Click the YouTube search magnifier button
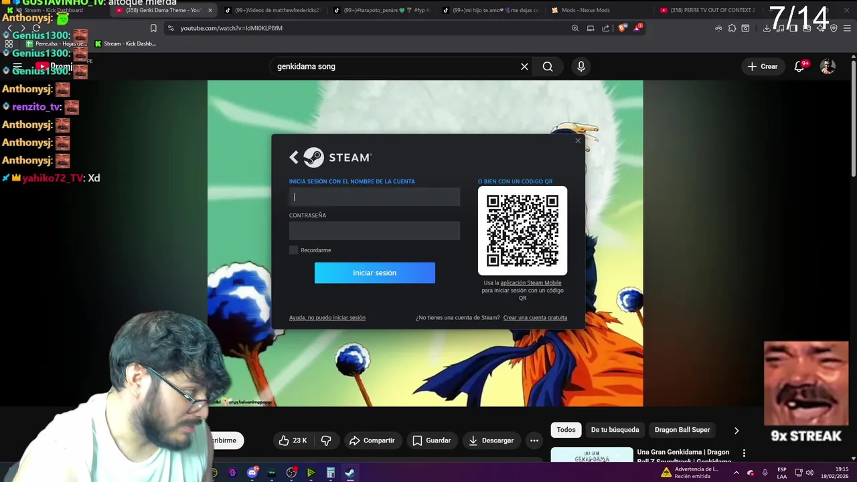 tap(548, 66)
